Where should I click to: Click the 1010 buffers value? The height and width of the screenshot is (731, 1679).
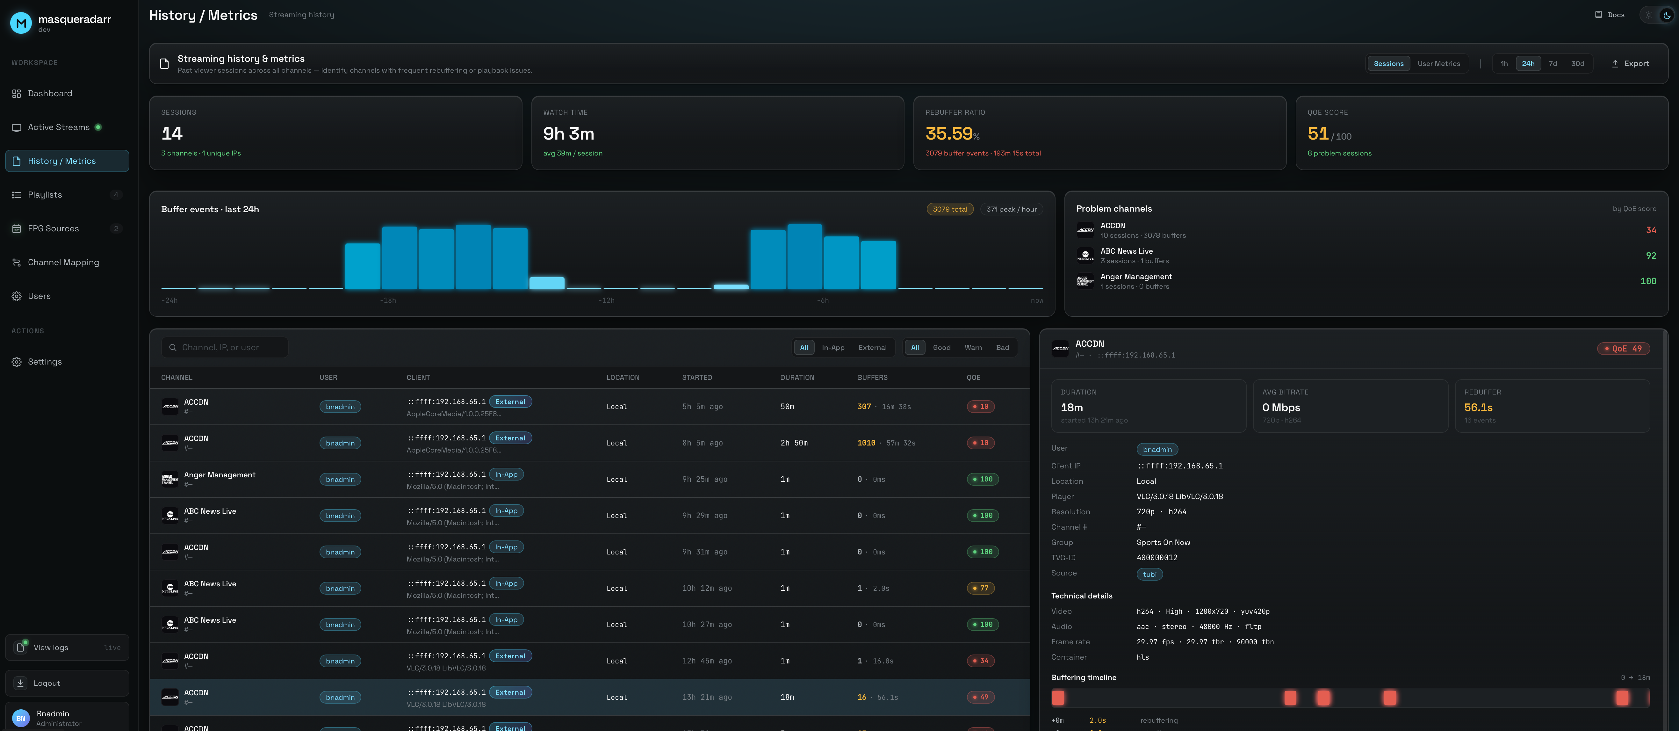click(866, 444)
